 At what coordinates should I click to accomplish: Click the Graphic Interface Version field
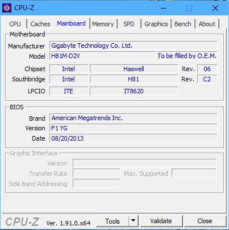(145, 163)
